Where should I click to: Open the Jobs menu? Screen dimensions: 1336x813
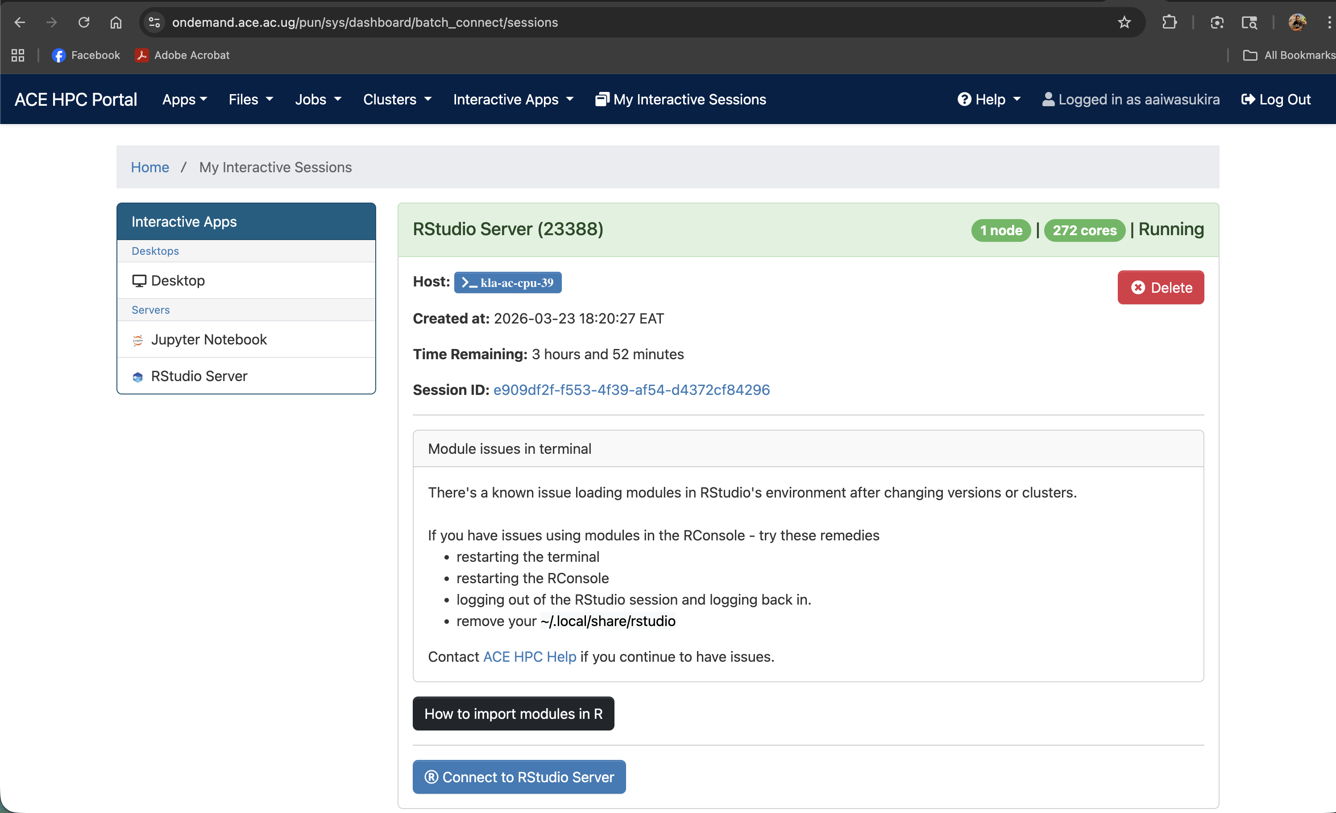[x=318, y=99]
